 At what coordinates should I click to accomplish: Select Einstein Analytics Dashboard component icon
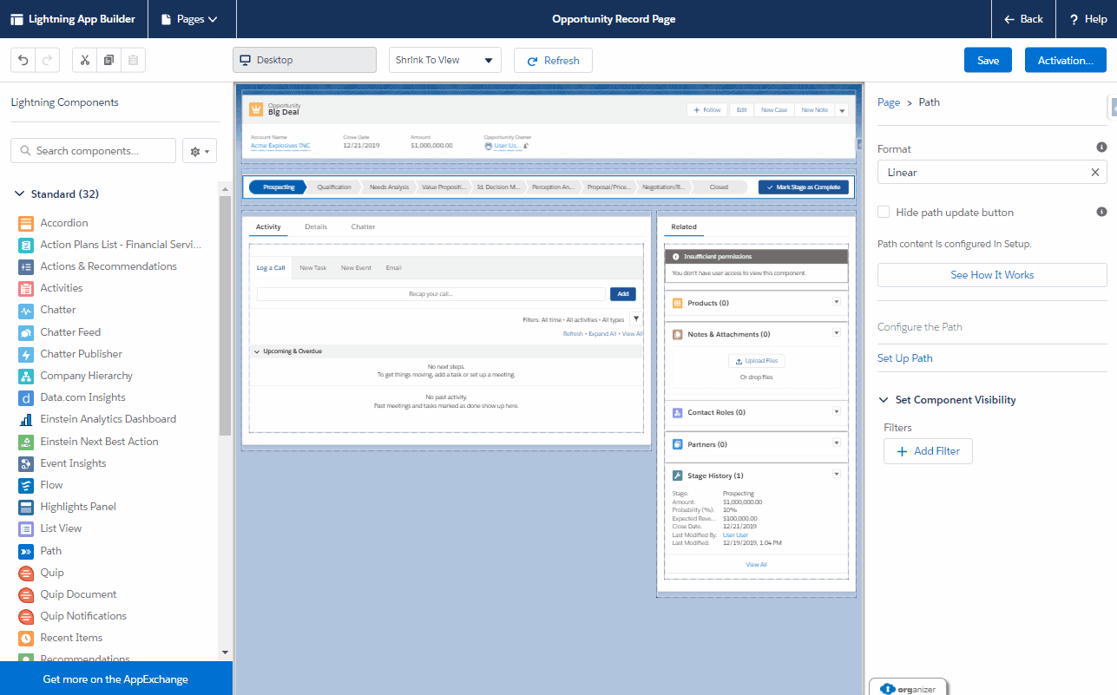click(x=25, y=419)
